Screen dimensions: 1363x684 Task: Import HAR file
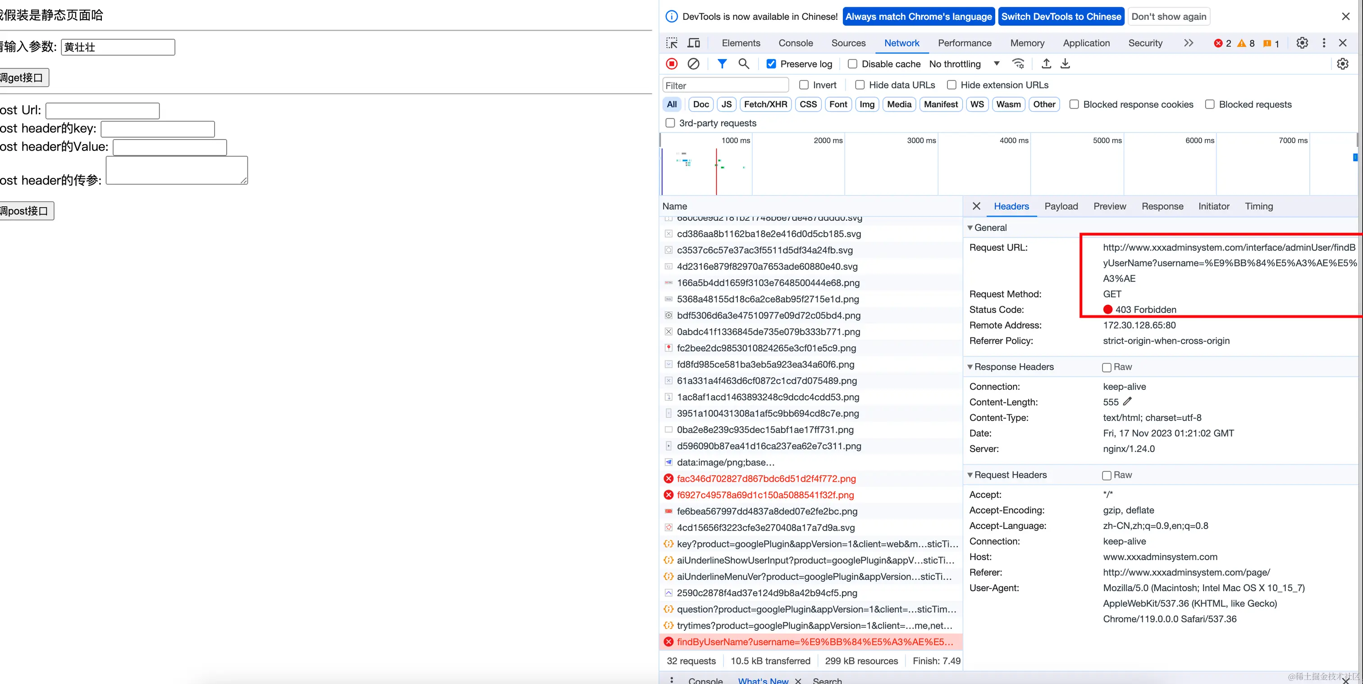1046,64
